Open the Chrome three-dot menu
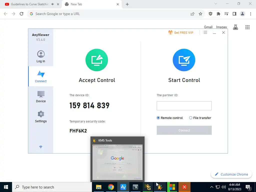256x192 pixels. click(250, 14)
